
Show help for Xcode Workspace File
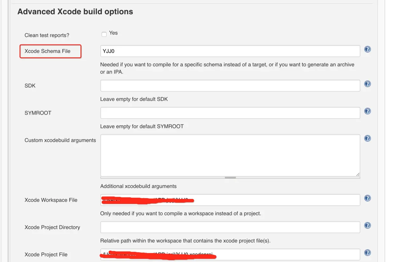pyautogui.click(x=367, y=198)
